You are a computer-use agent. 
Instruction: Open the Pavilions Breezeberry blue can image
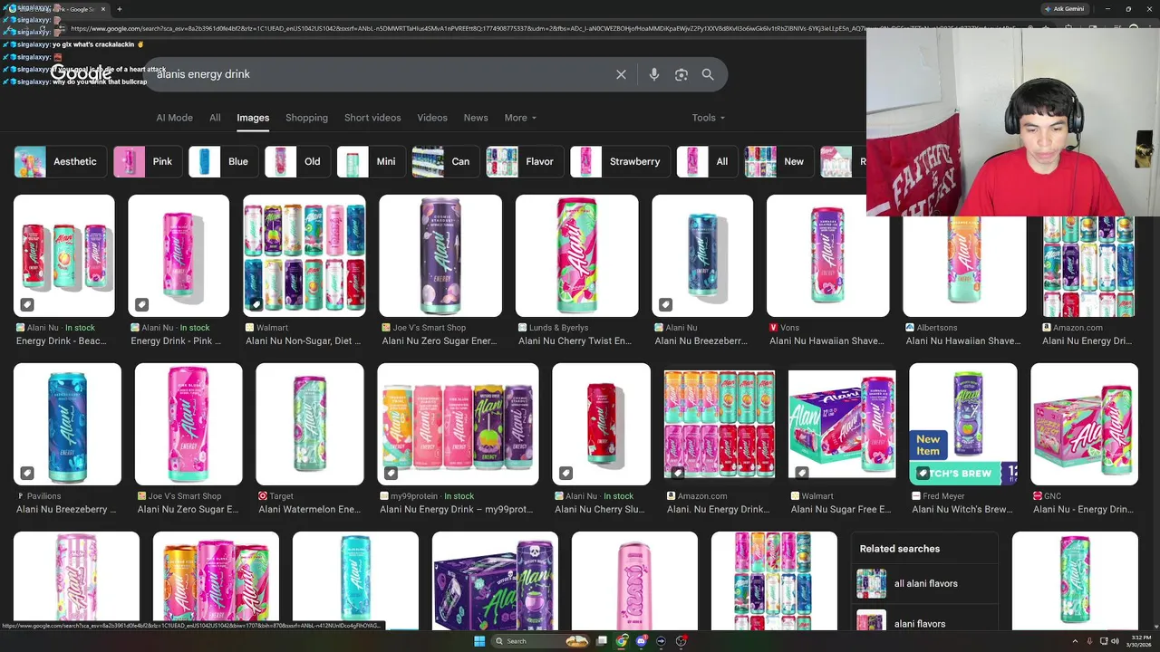click(67, 425)
